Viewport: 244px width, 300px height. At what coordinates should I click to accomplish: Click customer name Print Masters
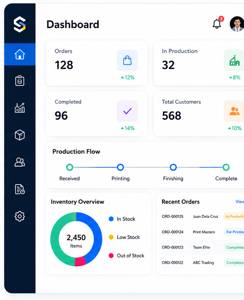point(204,232)
